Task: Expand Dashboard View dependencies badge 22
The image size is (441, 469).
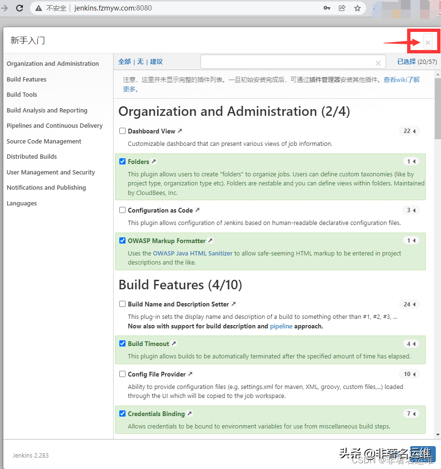Action: 409,131
